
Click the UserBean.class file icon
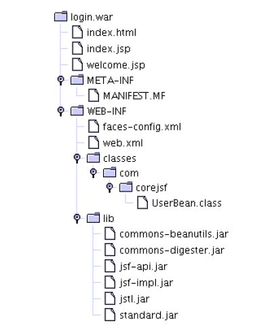click(142, 202)
